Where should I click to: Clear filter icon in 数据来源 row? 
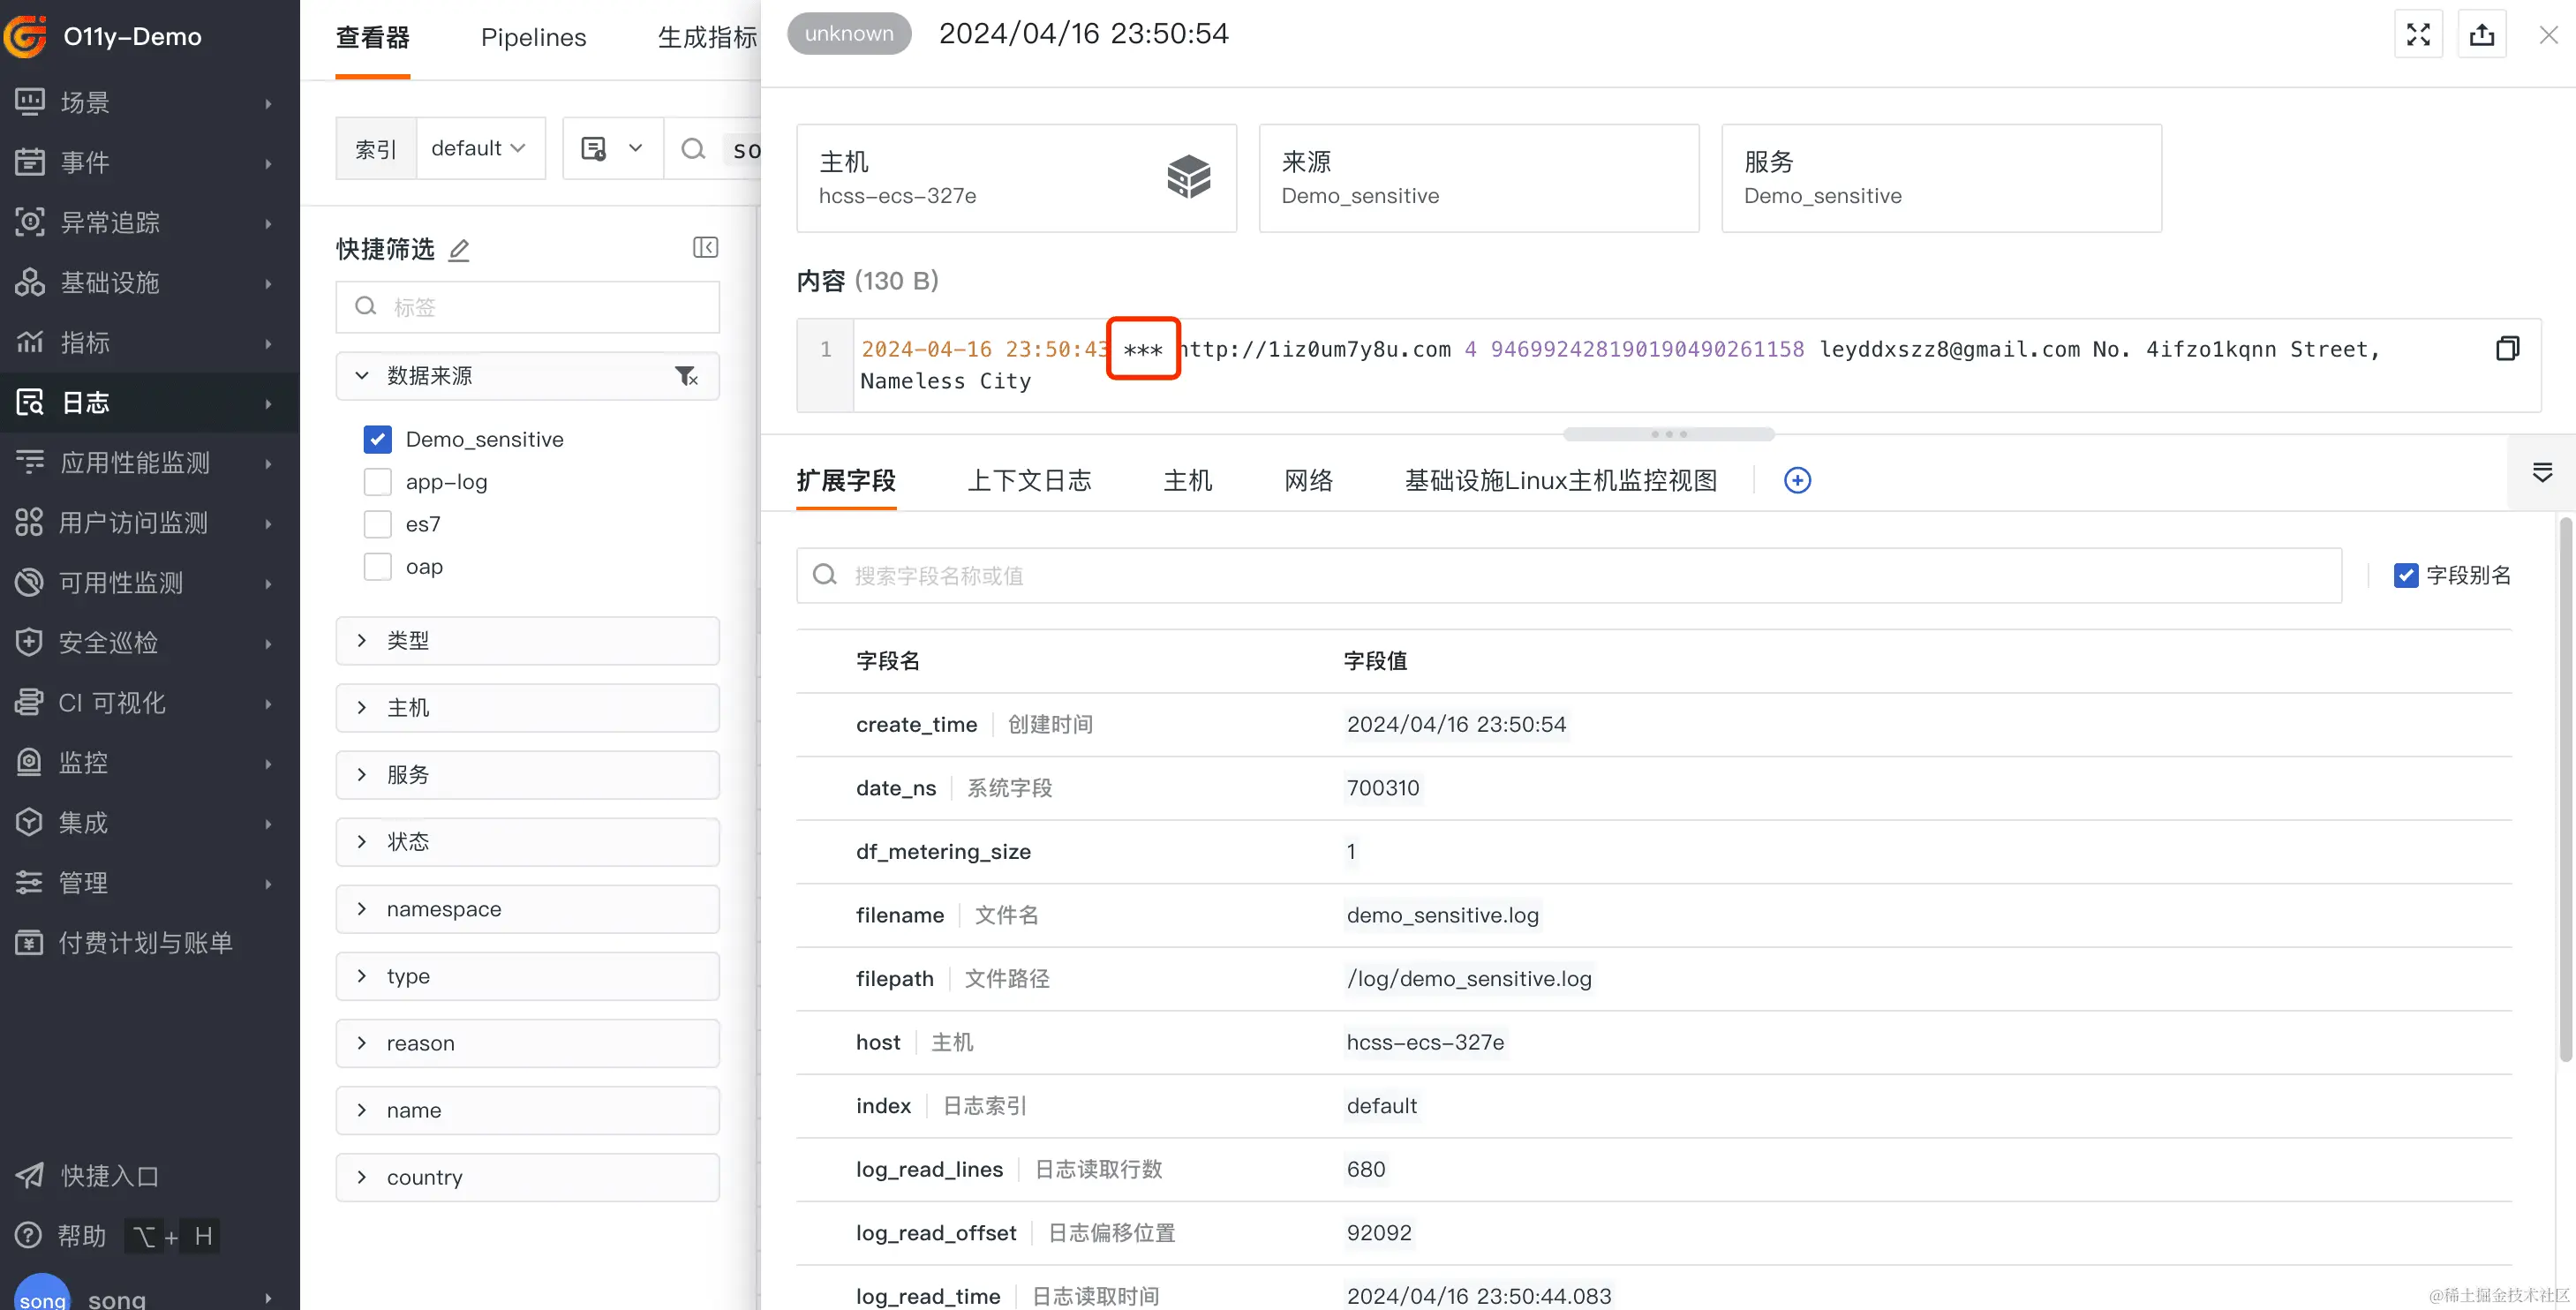click(x=685, y=376)
